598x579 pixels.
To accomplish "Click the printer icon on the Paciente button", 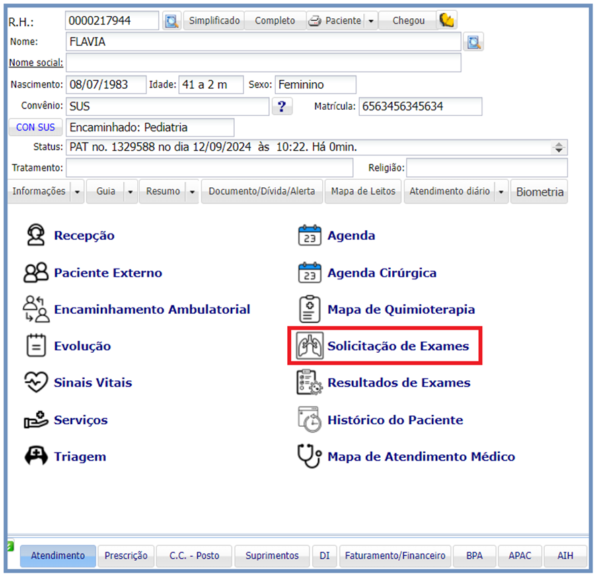I will [315, 21].
